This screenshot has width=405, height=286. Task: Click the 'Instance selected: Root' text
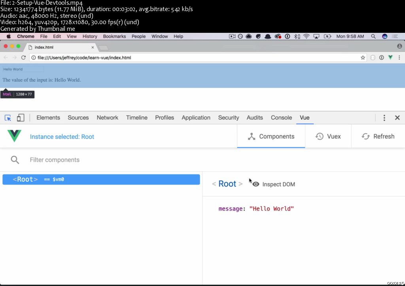[62, 136]
